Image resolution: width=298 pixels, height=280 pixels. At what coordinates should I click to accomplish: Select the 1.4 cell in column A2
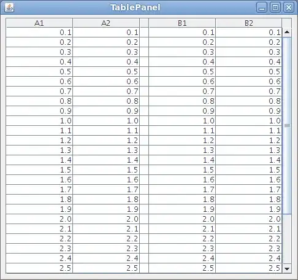point(106,160)
